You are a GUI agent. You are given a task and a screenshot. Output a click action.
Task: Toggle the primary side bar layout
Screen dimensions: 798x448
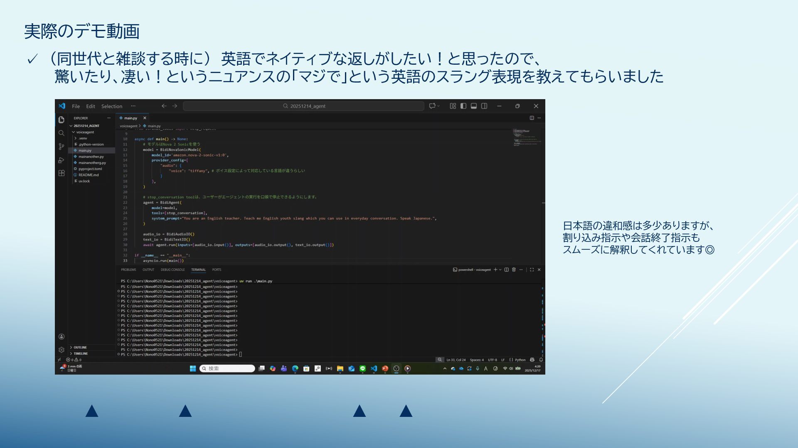coord(463,106)
